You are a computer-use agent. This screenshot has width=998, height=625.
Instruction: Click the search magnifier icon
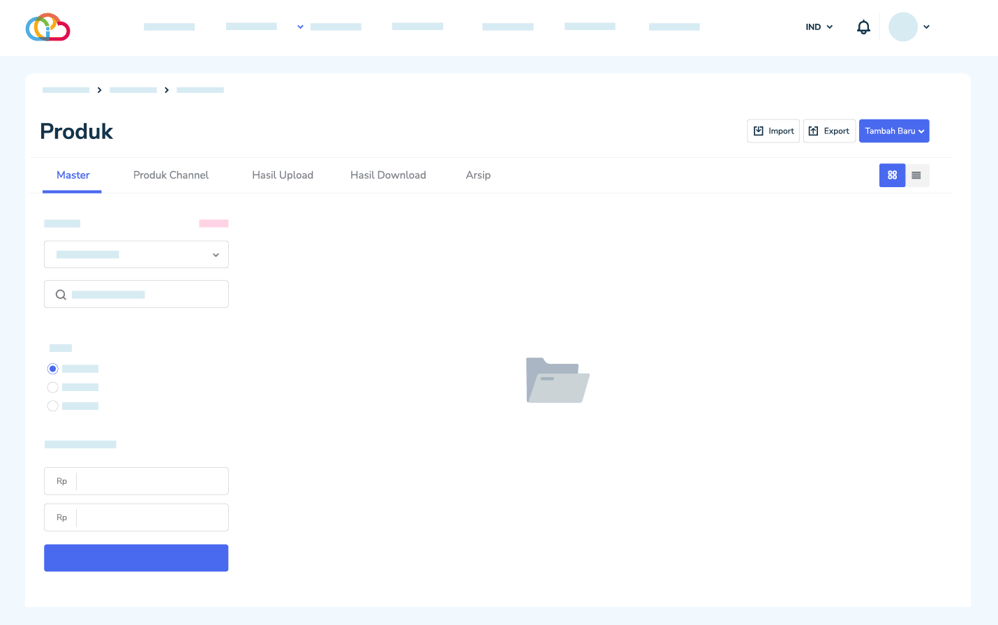(x=61, y=295)
